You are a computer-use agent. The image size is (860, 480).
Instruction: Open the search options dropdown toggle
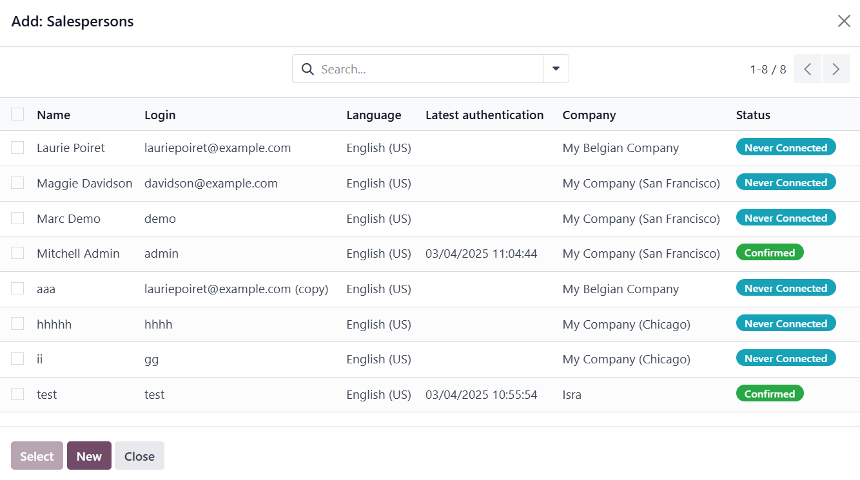click(556, 69)
